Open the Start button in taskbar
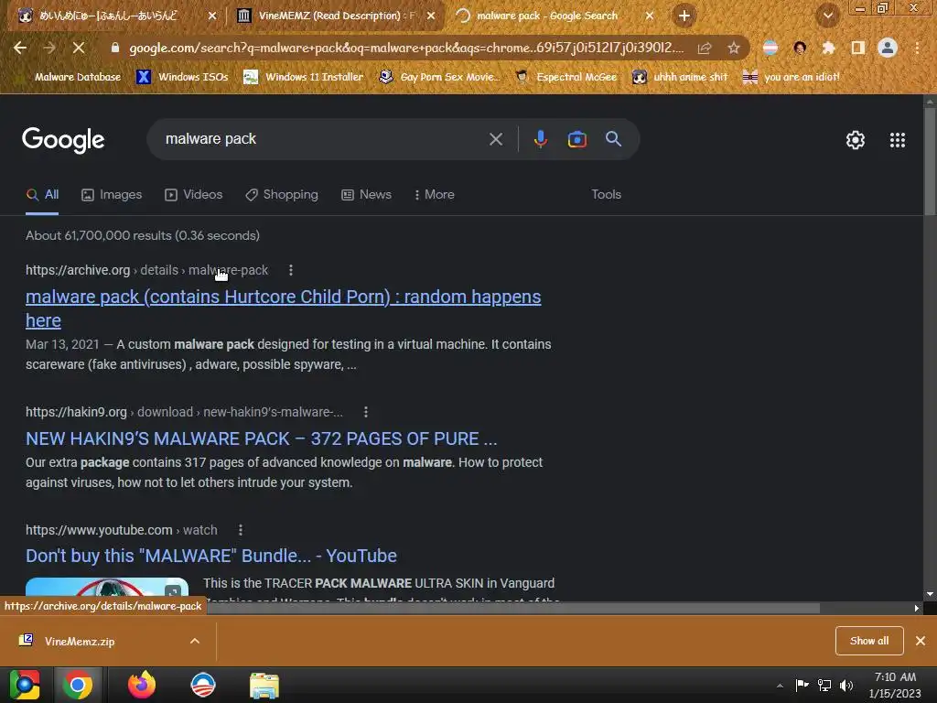The image size is (937, 703). pos(25,685)
